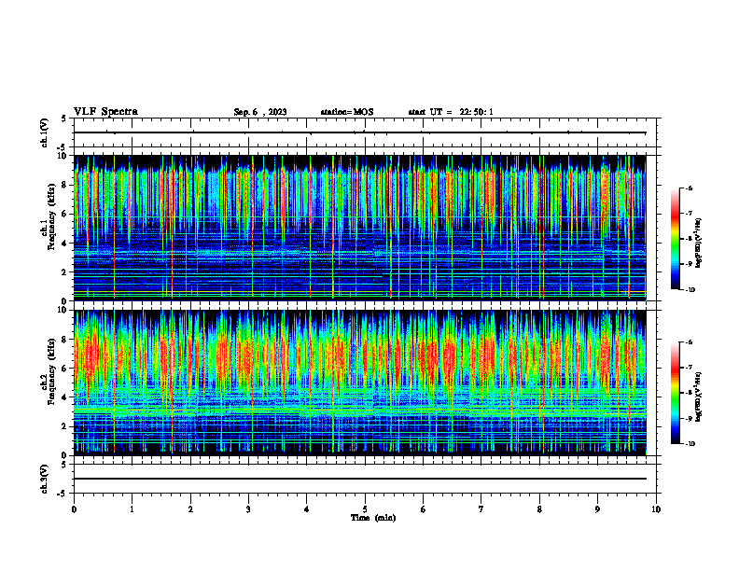Click the "-10" label on ch.2 colorbar
The width and height of the screenshot is (739, 571).
tap(690, 444)
